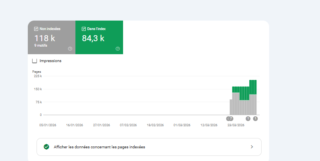This screenshot has height=161, width=320.
Task: Click the date label 07/02/2026
Action: (128, 125)
